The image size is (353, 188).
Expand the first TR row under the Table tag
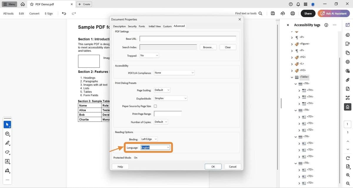point(295,84)
